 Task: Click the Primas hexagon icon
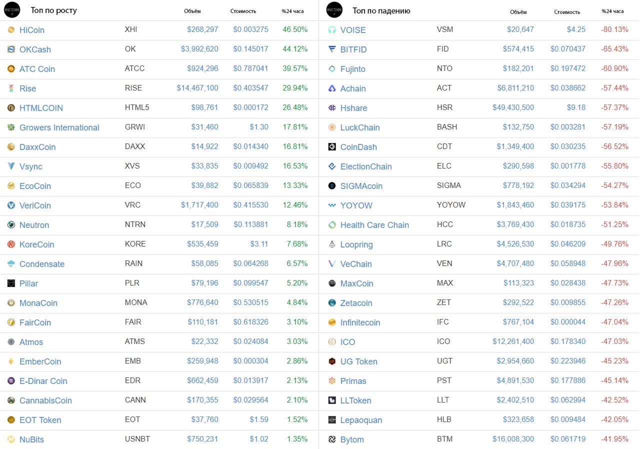click(332, 381)
